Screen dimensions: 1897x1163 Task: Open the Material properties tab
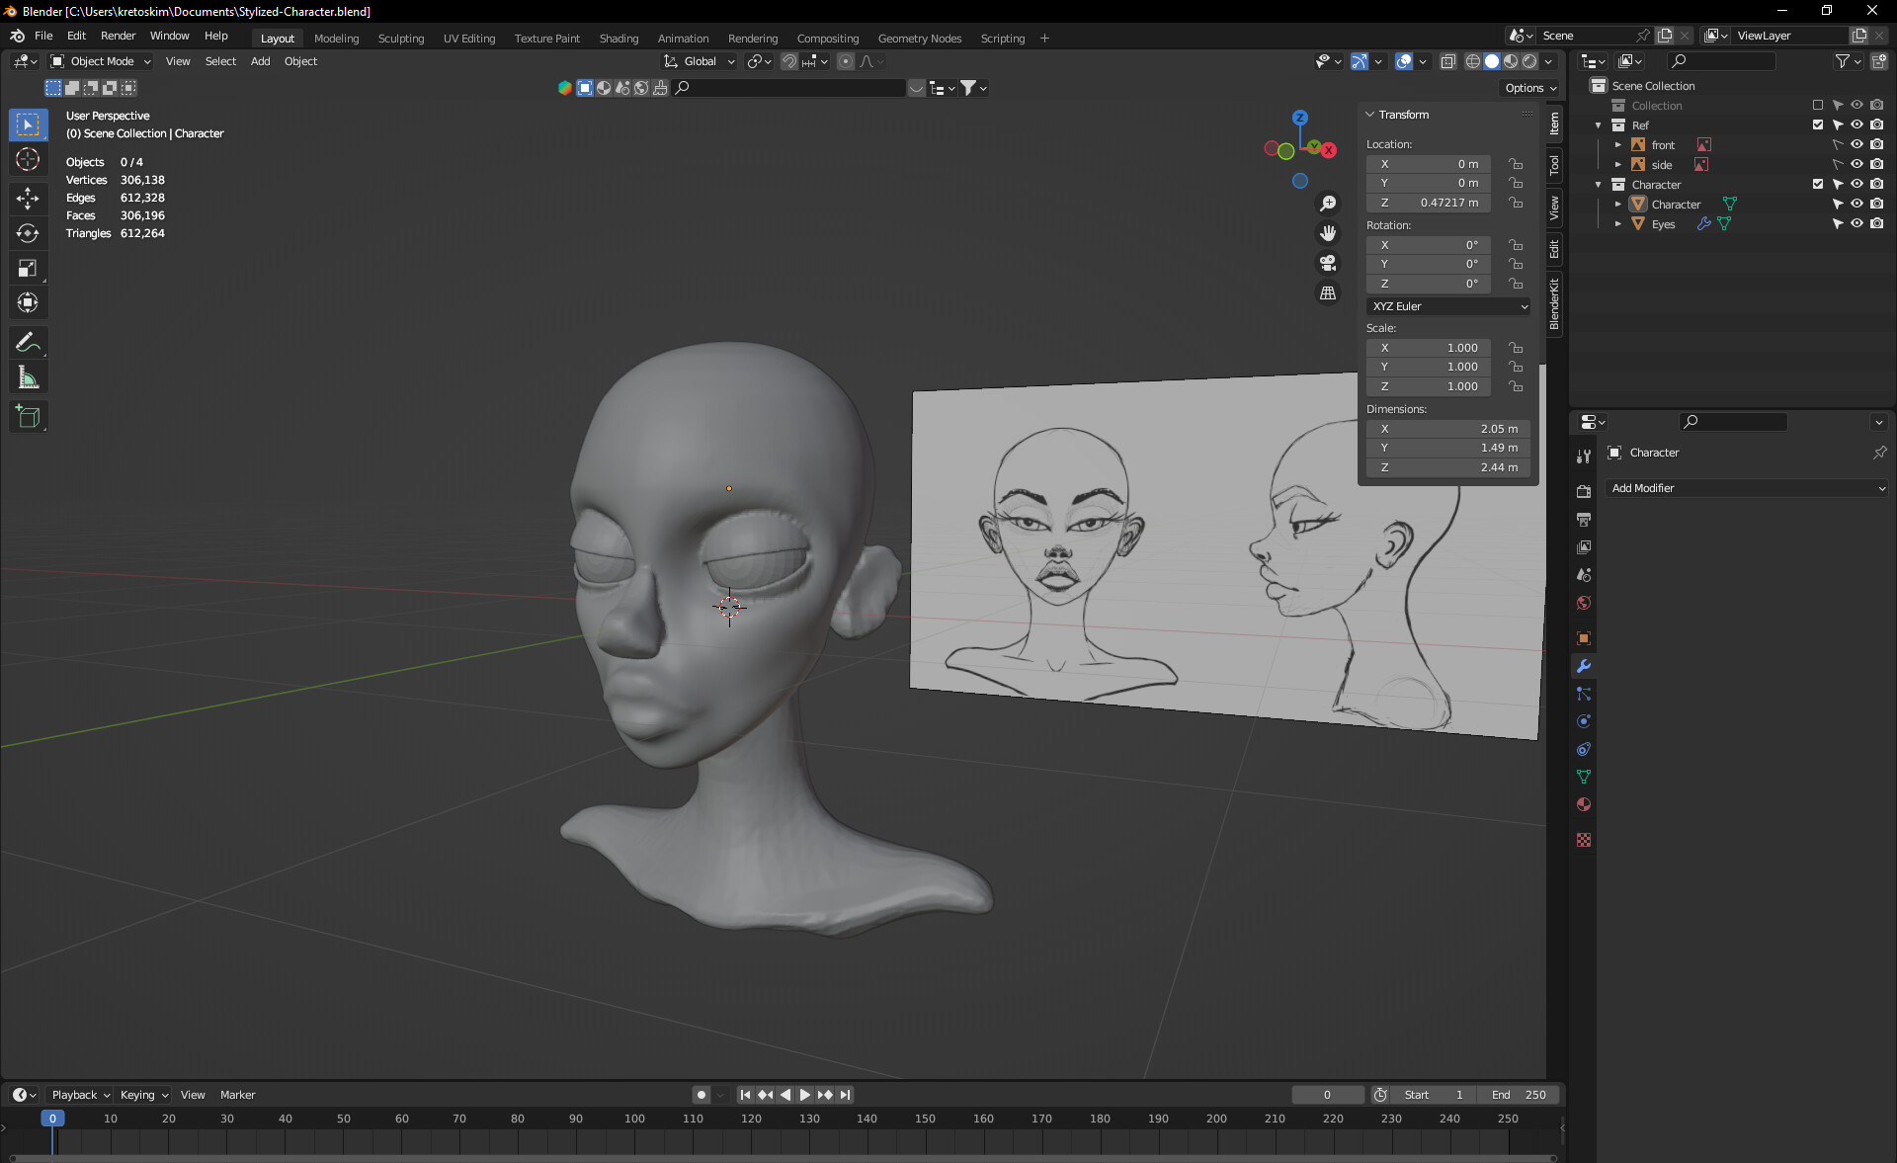click(1584, 805)
